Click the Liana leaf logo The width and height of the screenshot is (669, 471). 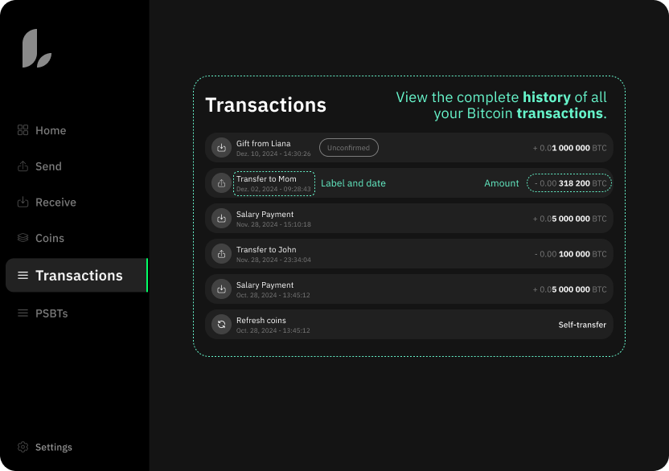tap(36, 49)
